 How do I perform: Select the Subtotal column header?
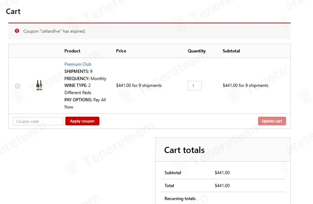click(231, 51)
